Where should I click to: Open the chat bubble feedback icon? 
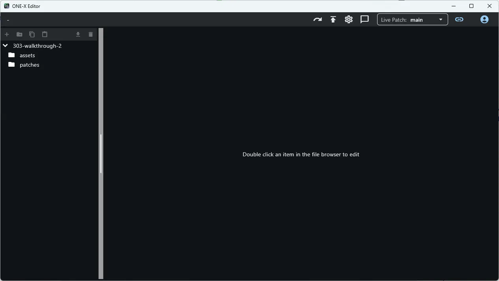364,19
